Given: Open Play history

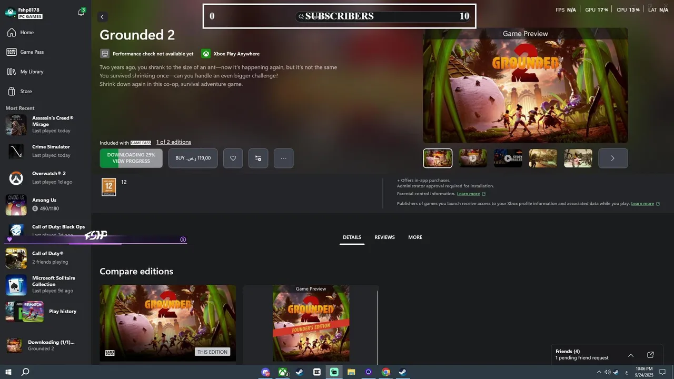Looking at the screenshot, I should pos(45,311).
